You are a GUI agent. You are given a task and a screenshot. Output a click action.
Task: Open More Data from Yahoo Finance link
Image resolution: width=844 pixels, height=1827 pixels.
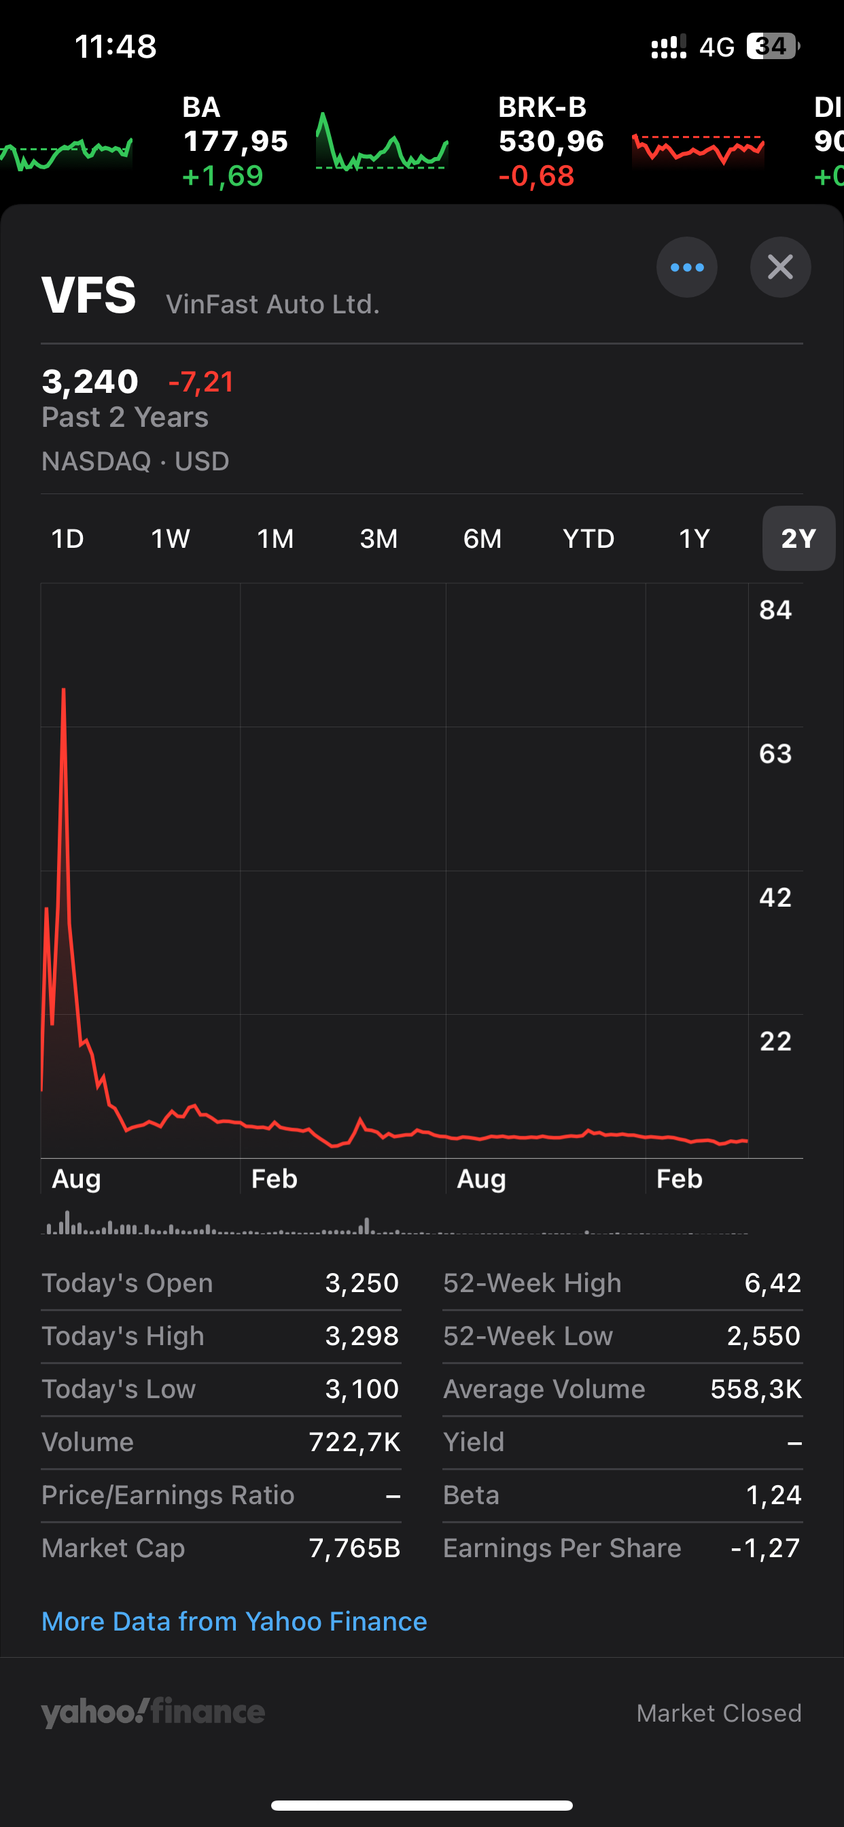(x=234, y=1621)
